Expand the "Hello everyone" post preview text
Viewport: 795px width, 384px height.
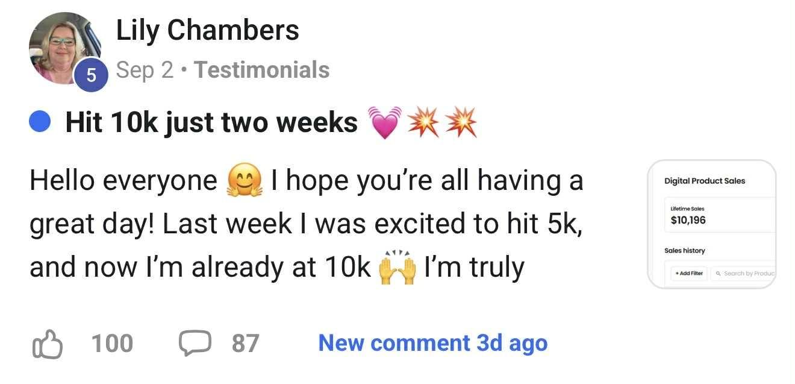click(306, 224)
